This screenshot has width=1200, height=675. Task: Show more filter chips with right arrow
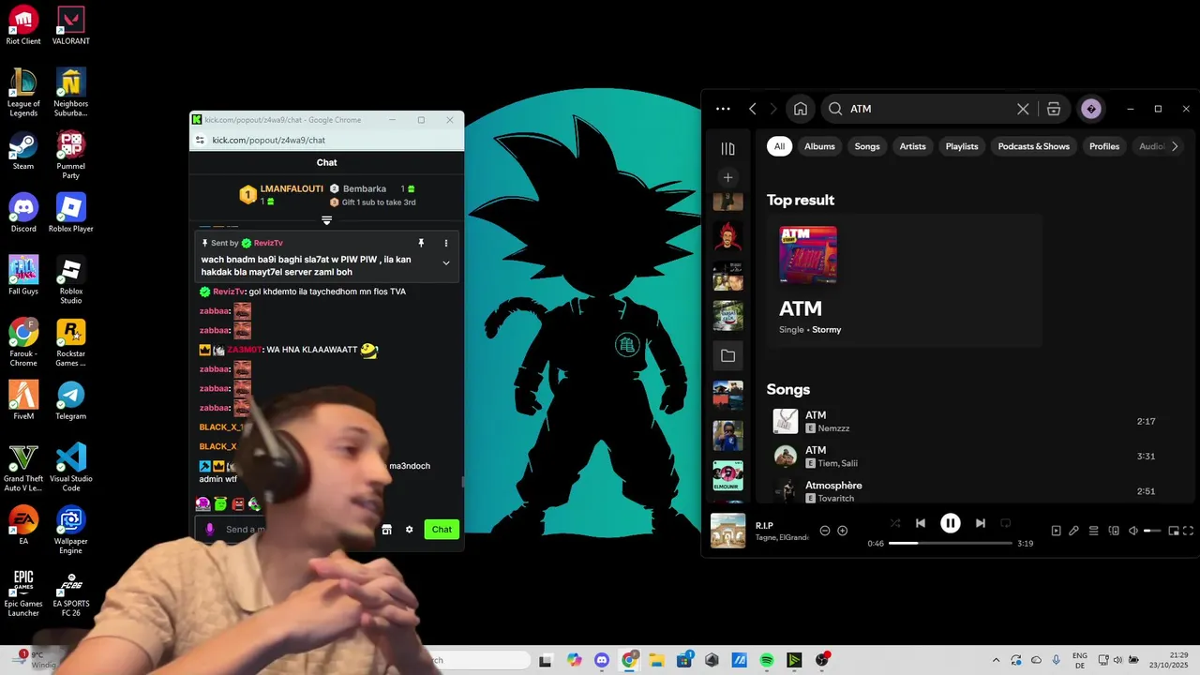click(1175, 146)
